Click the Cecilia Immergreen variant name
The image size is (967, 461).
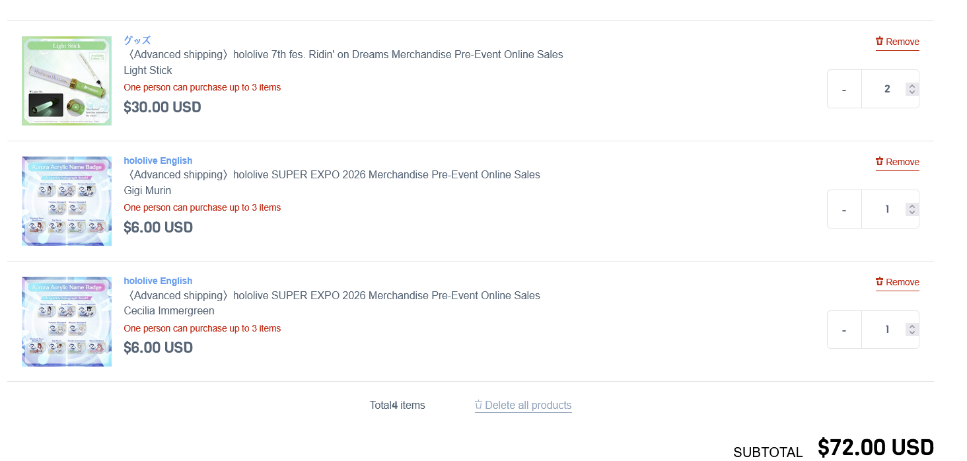(169, 311)
